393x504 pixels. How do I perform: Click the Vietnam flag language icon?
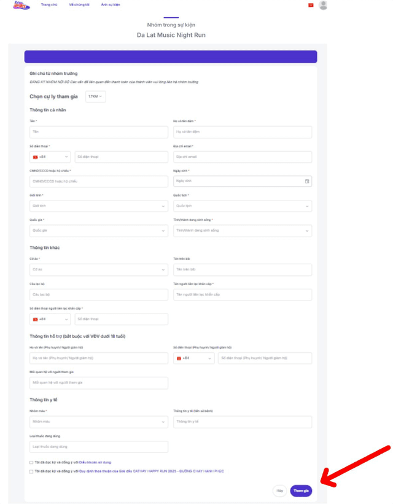coord(311,5)
